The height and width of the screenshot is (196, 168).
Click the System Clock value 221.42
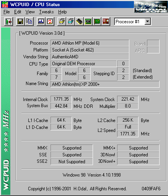pos(128,99)
